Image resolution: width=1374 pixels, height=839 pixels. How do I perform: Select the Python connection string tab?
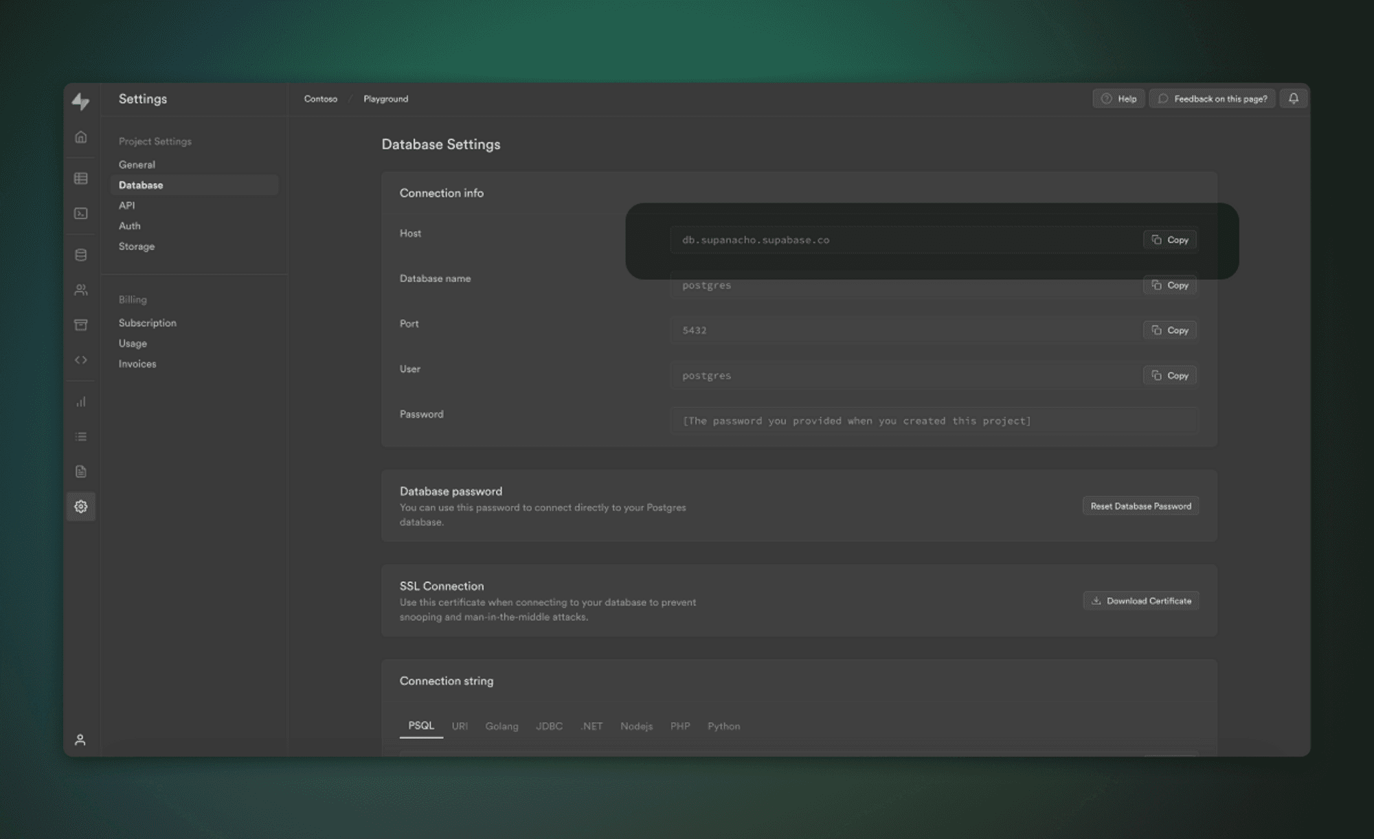pos(723,726)
